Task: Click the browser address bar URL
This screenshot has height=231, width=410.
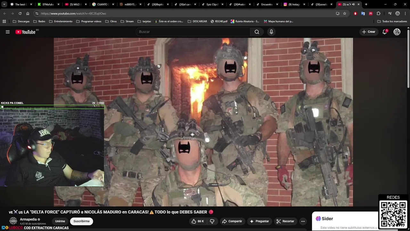Action: point(74,13)
